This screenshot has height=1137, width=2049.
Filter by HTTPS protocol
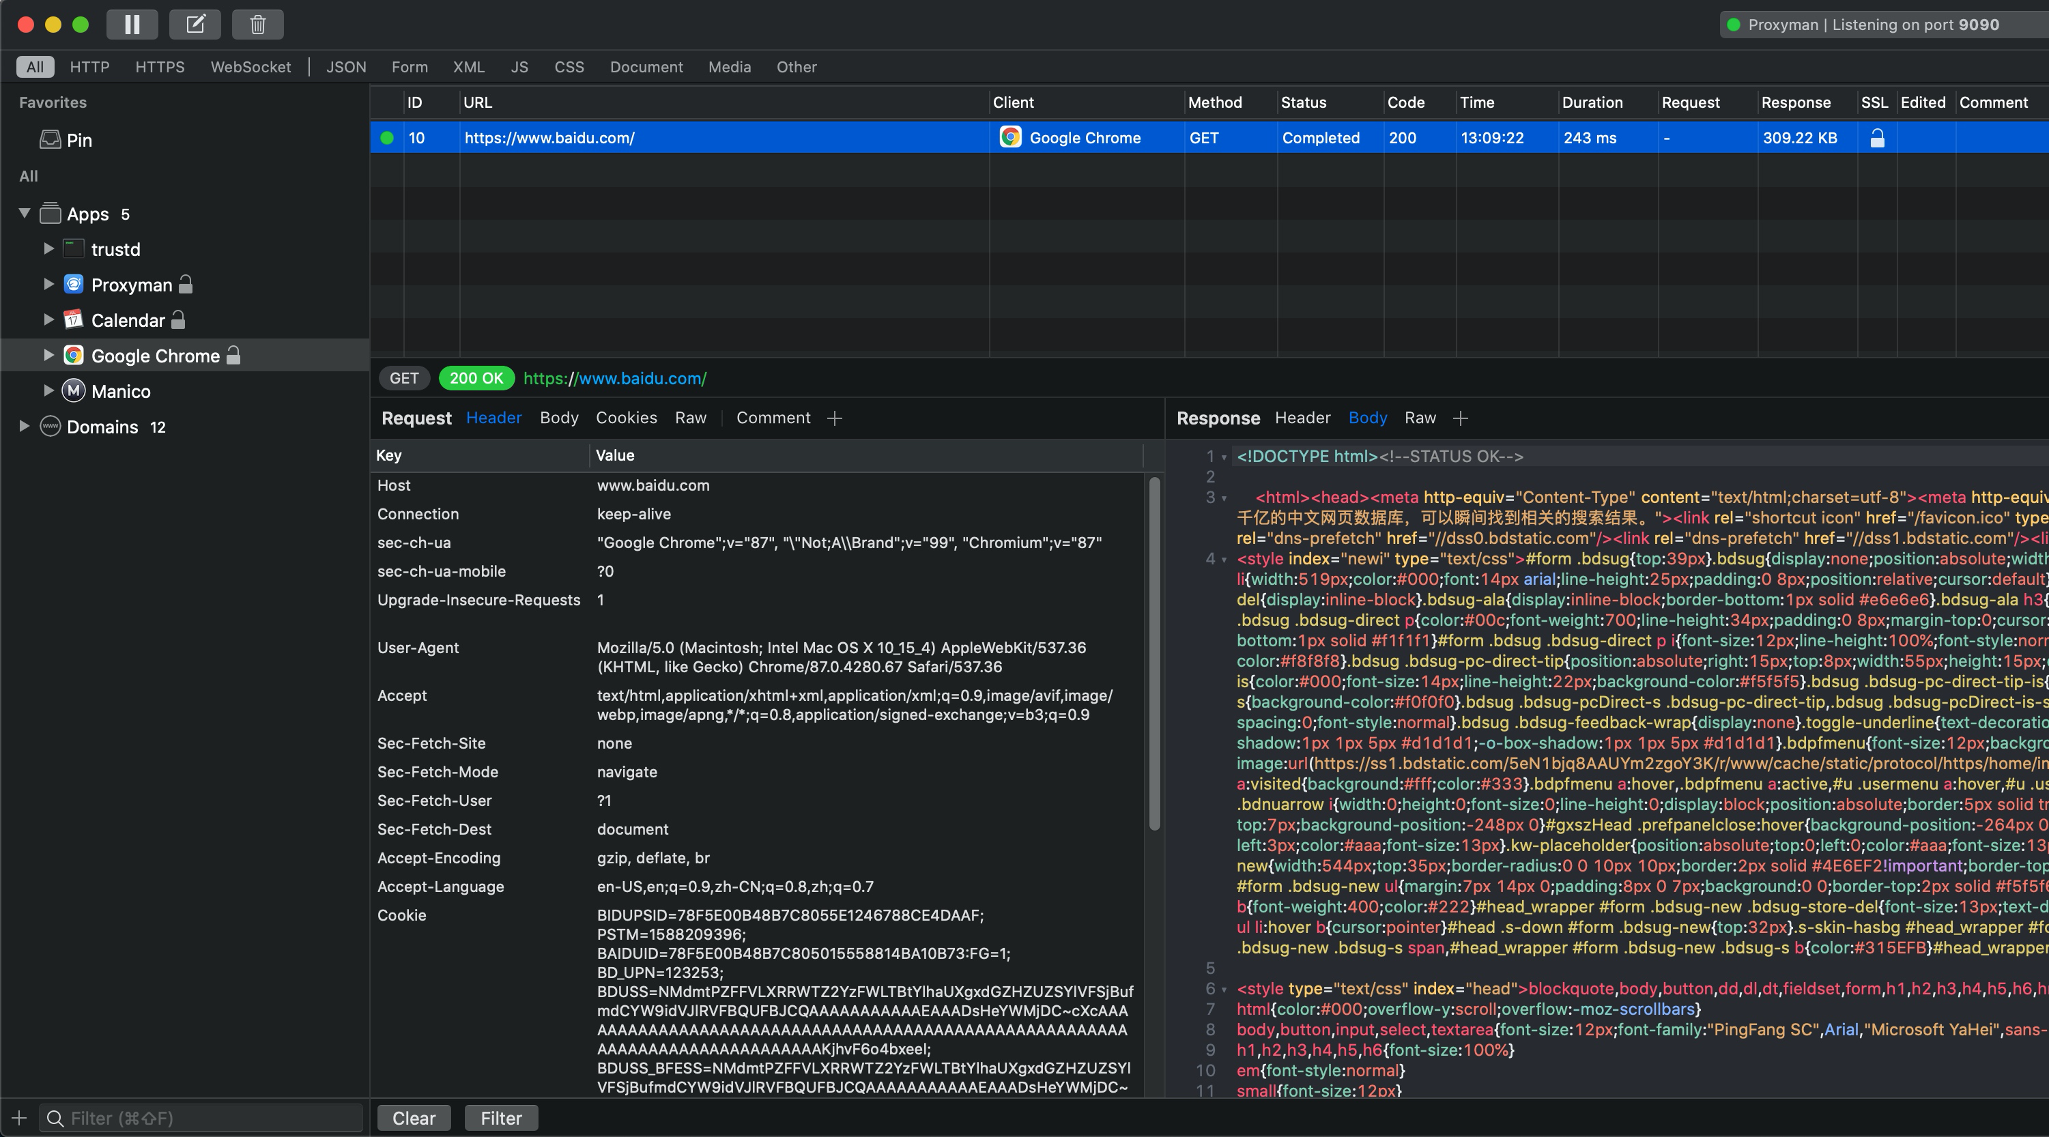160,67
